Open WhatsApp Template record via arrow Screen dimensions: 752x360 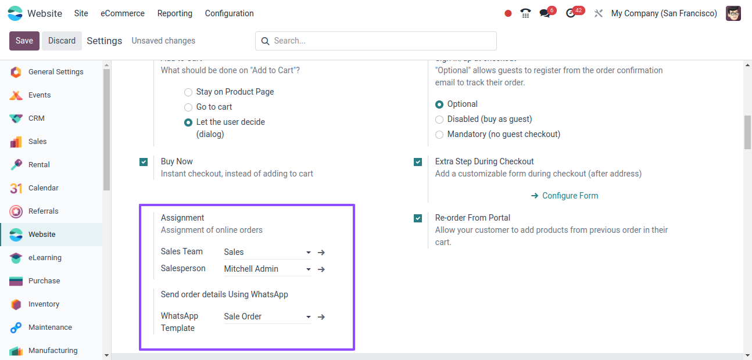(321, 317)
